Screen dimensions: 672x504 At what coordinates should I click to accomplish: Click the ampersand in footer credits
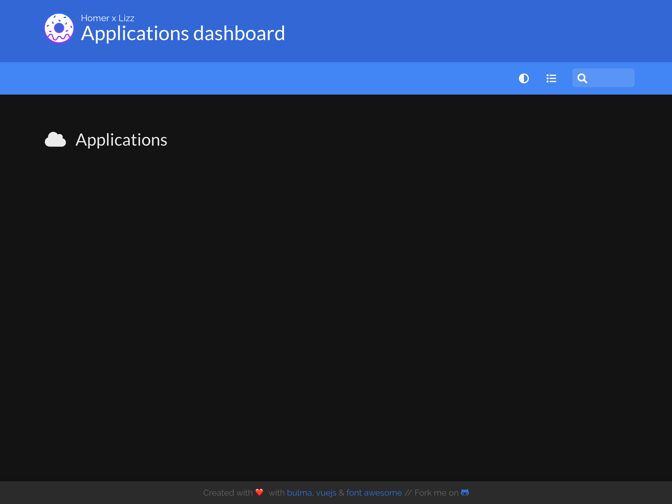tap(341, 493)
